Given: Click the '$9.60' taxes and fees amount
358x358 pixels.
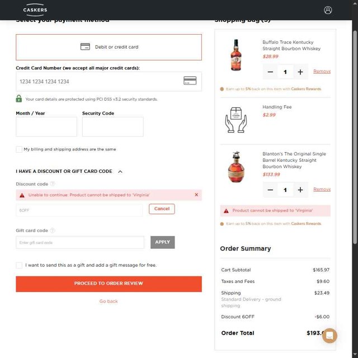Looking at the screenshot, I should click(323, 281).
